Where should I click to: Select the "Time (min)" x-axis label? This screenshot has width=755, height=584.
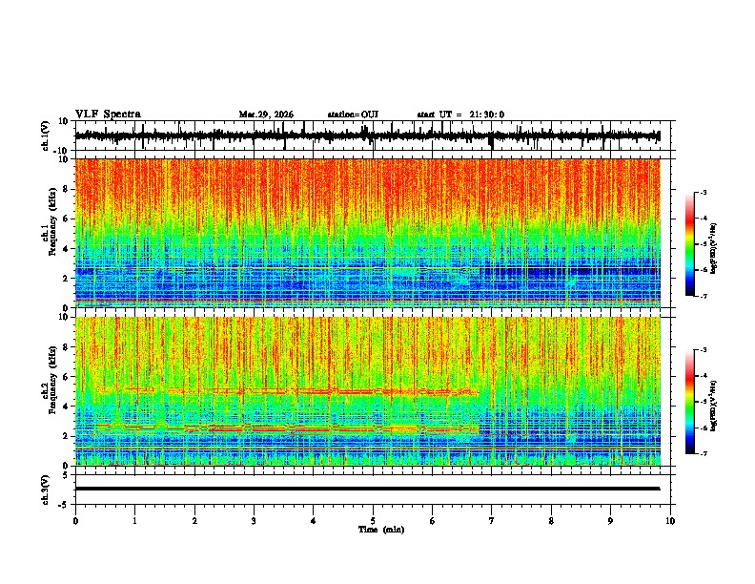pyautogui.click(x=381, y=530)
